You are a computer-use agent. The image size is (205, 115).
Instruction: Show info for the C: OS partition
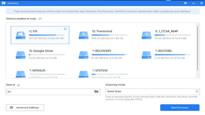pos(65,29)
